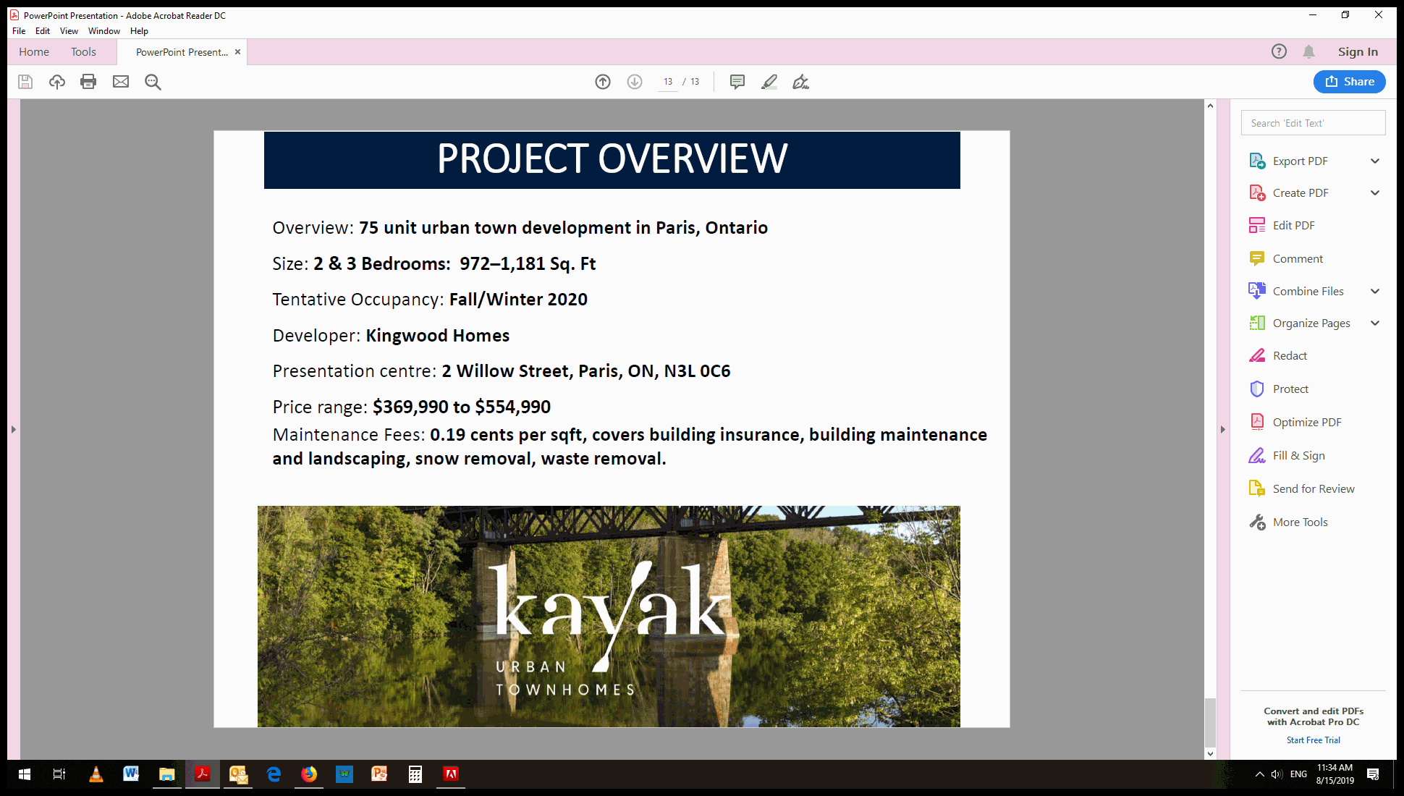Click the scrollbar up arrow
Viewport: 1404px width, 796px height.
(x=1210, y=106)
